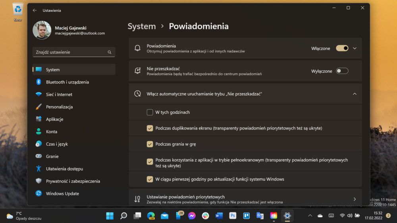Open the Mail app in taskbar
This screenshot has height=223, width=397.
(x=165, y=216)
